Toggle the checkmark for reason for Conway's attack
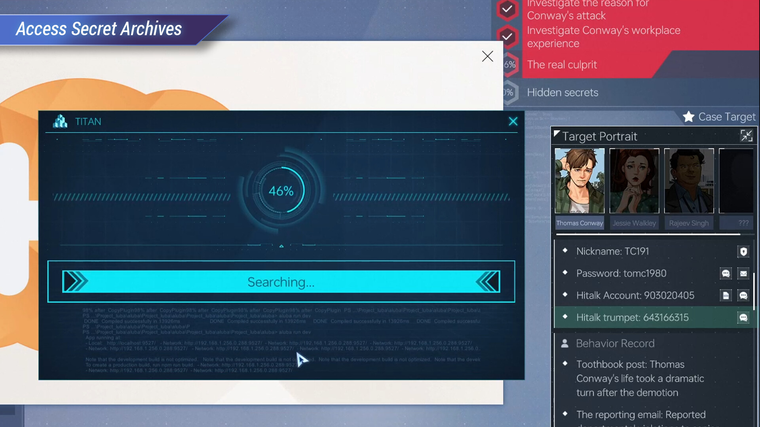The width and height of the screenshot is (760, 427). coord(507,9)
